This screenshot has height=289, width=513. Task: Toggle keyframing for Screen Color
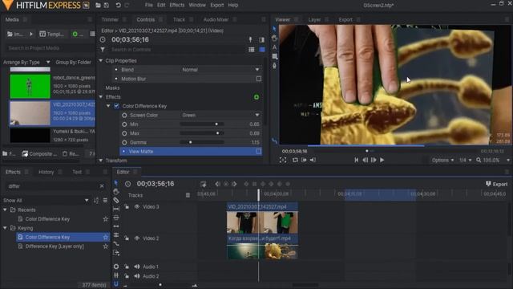(124, 115)
